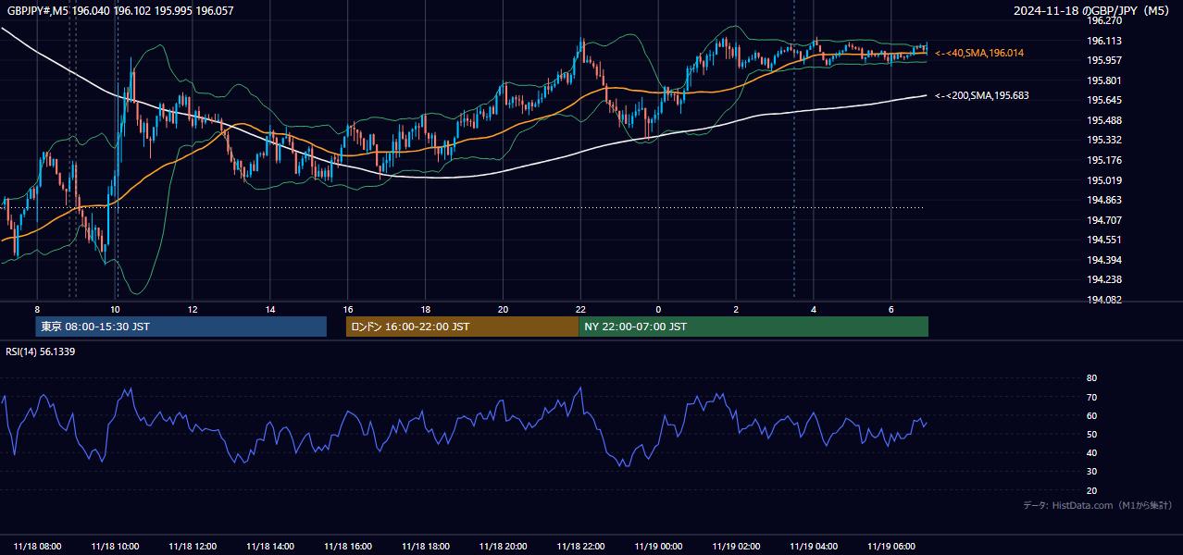The image size is (1183, 555).
Task: Click hour label 20 under the price chart
Action: (504, 309)
